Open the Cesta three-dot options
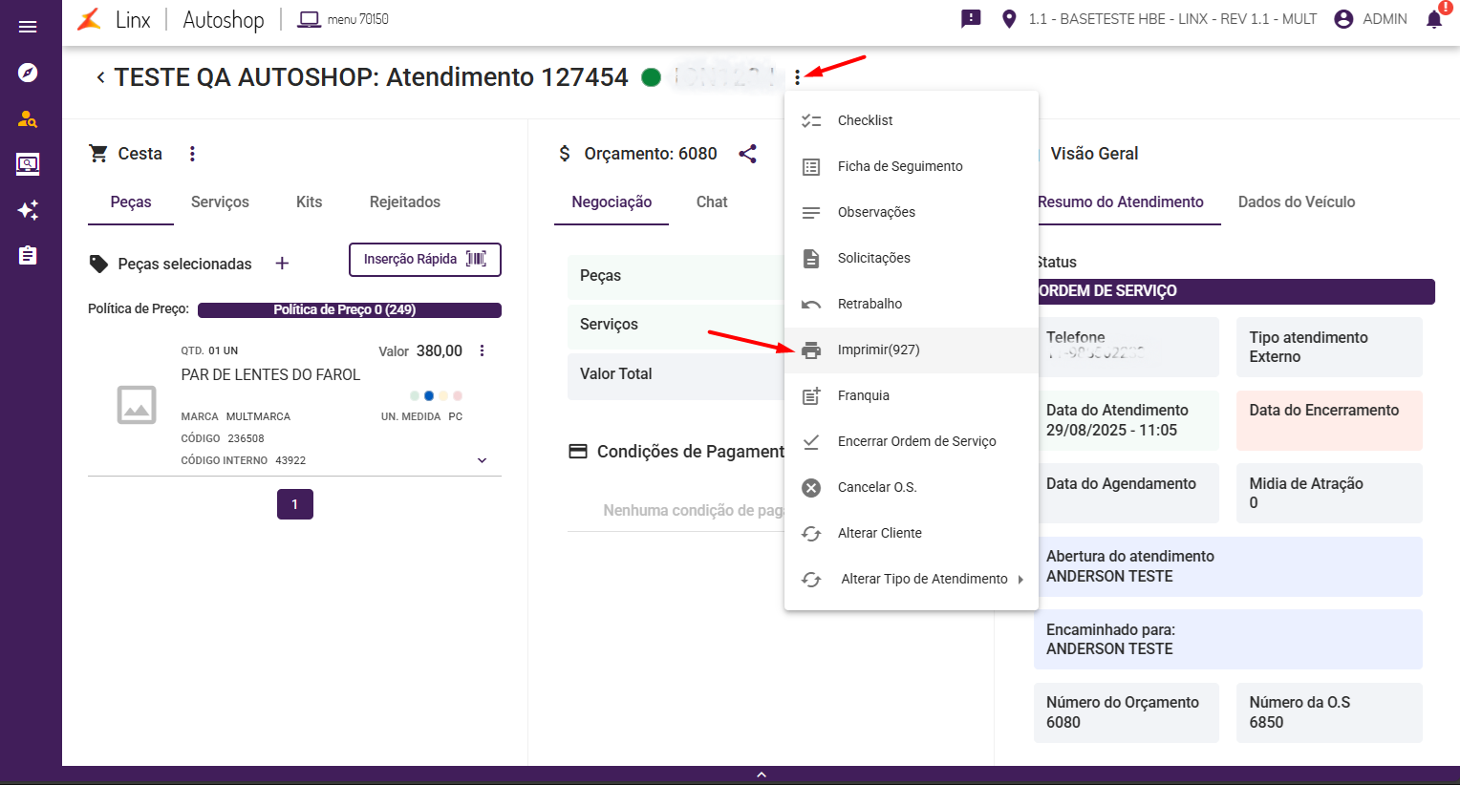1460x785 pixels. (x=192, y=154)
